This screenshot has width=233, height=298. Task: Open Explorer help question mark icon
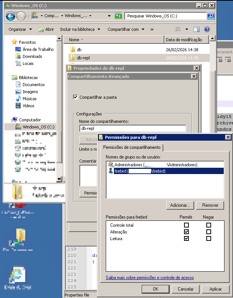pos(207,29)
